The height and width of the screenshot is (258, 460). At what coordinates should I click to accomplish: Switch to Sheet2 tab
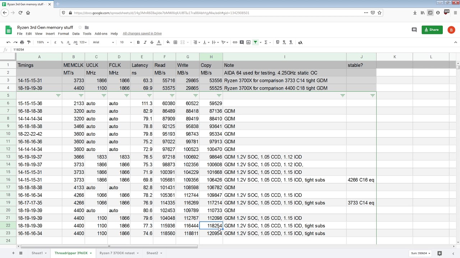[152, 253]
